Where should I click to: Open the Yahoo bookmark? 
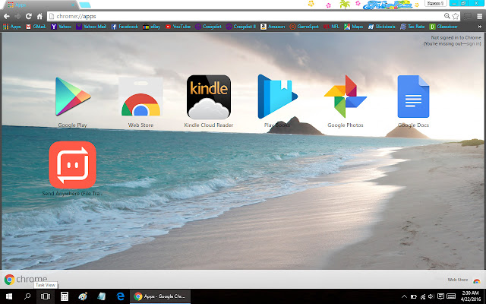click(61, 27)
